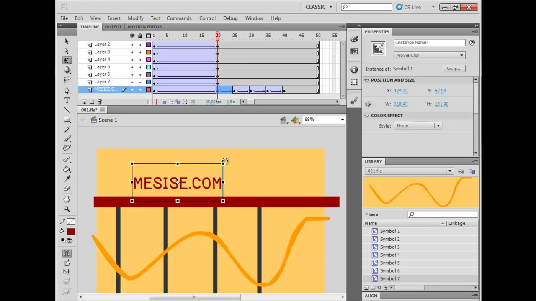Select the Pen tool
This screenshot has height=301, width=536.
(67, 91)
